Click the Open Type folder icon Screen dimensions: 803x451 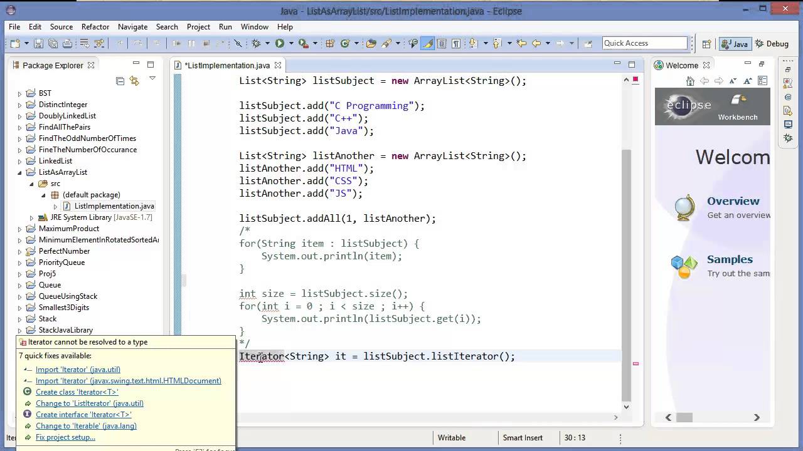[x=371, y=43]
